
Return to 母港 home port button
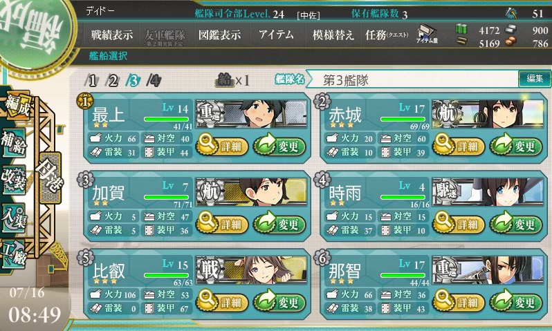click(50, 178)
